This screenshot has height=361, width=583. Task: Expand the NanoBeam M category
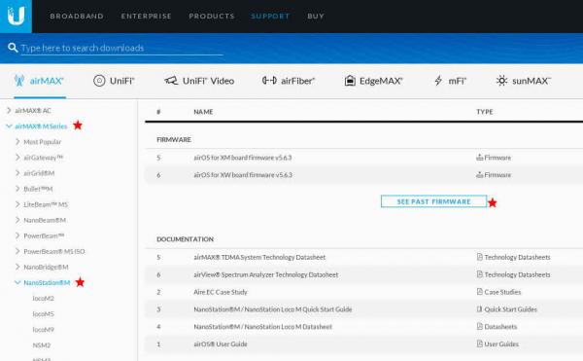click(x=17, y=220)
